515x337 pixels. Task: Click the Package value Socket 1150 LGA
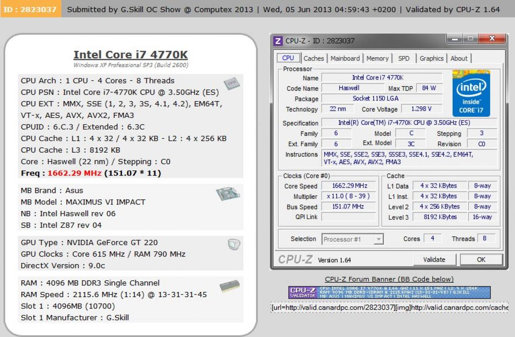point(382,98)
